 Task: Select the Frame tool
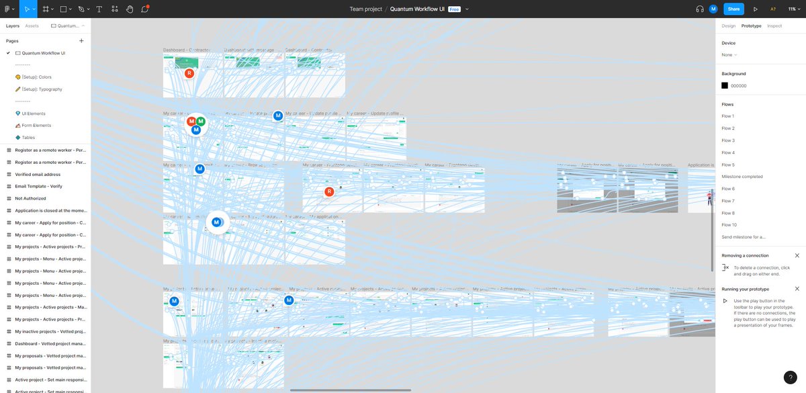tap(46, 9)
